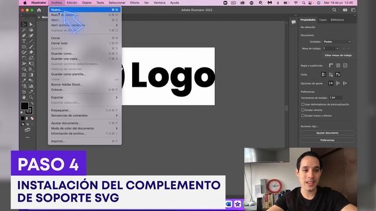Choose Buscar Adobe Stock... entry
The width and height of the screenshot is (376, 211).
click(85, 84)
